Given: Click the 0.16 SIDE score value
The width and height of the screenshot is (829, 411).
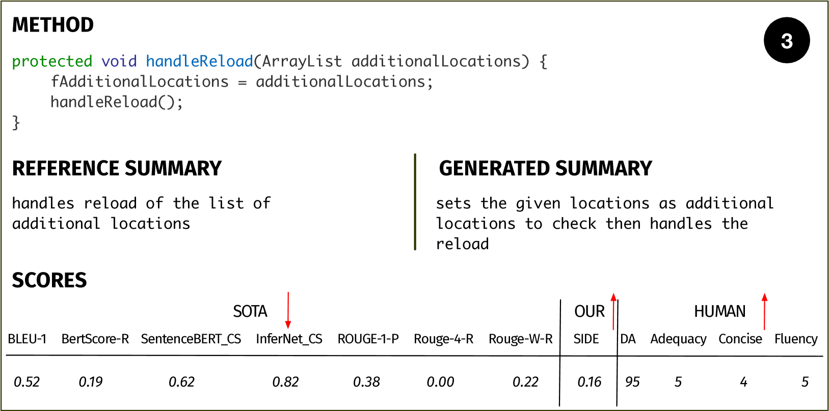Looking at the screenshot, I should pyautogui.click(x=590, y=382).
